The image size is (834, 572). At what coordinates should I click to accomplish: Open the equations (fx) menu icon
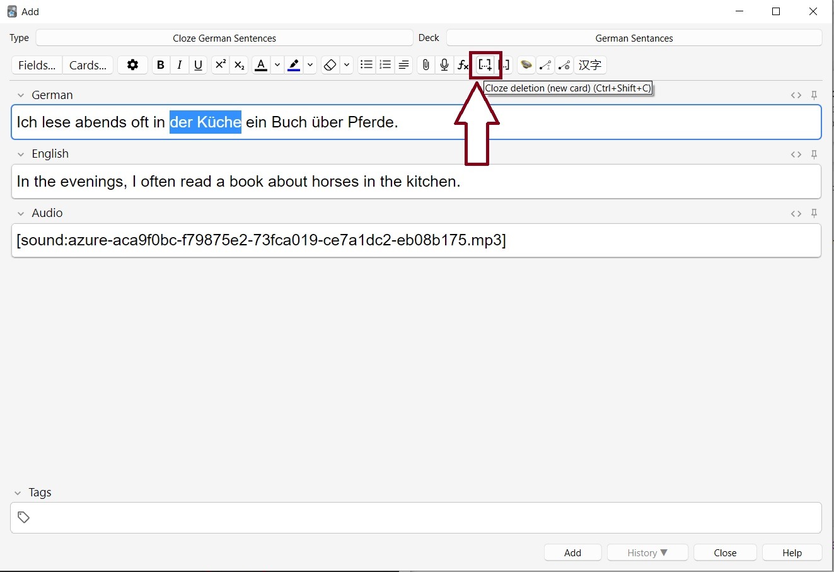[463, 65]
